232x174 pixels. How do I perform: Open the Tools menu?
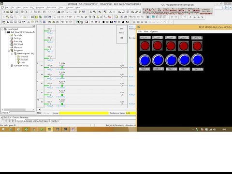(x=61, y=7)
